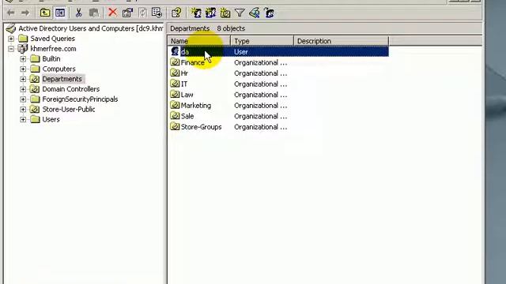Click the folder icon beside Saved Queries
The width and height of the screenshot is (506, 284).
[23, 39]
